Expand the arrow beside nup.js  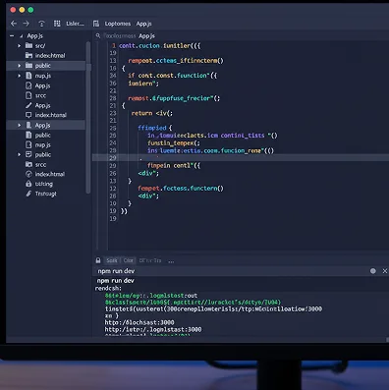(20, 76)
